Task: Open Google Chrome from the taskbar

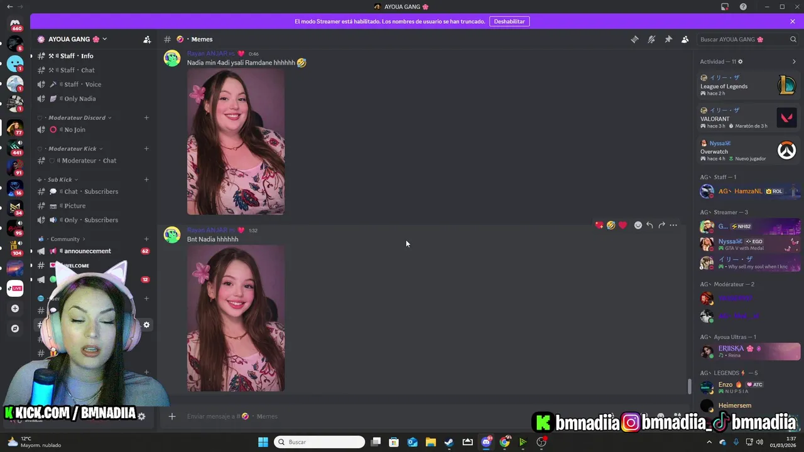Action: [x=504, y=442]
